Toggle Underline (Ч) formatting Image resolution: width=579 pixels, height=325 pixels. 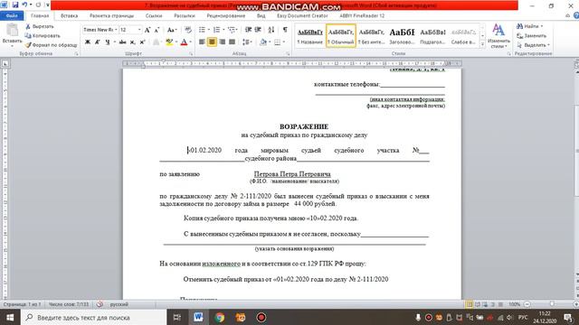click(107, 42)
